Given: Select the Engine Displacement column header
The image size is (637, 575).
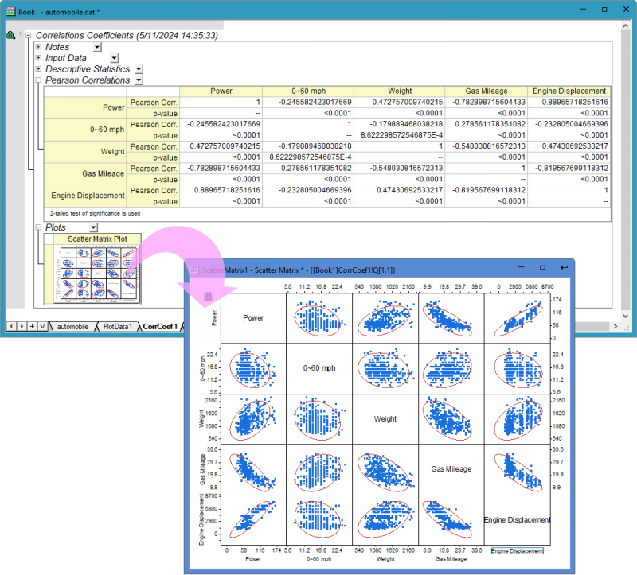Looking at the screenshot, I should coord(569,91).
